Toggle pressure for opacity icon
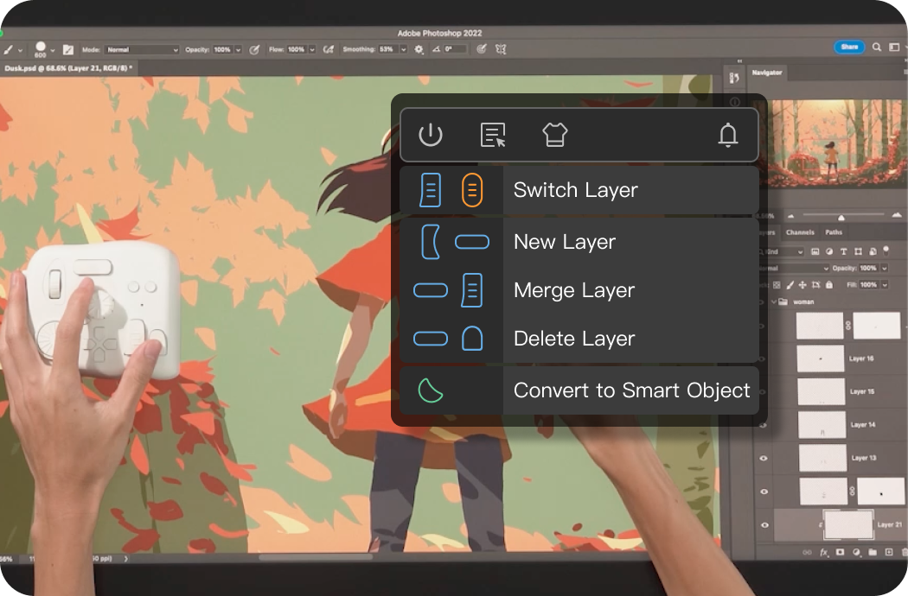908x596 pixels. [x=254, y=50]
